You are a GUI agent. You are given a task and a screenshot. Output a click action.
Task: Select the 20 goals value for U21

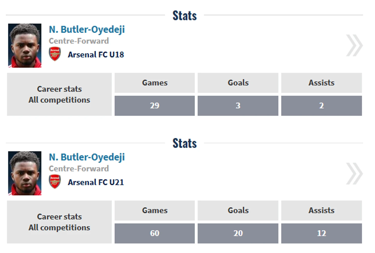coord(238,233)
